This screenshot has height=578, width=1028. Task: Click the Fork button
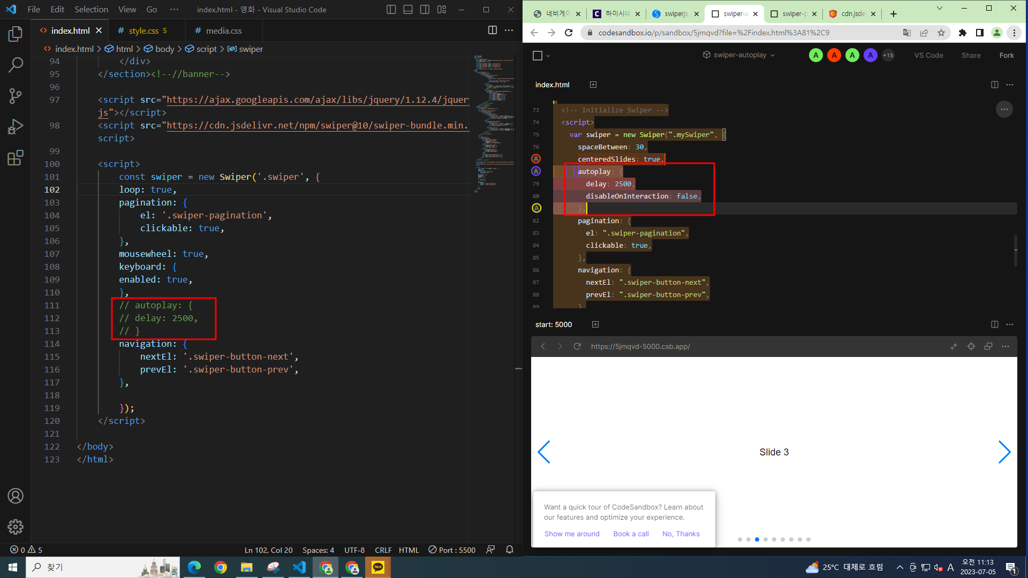(1006, 55)
